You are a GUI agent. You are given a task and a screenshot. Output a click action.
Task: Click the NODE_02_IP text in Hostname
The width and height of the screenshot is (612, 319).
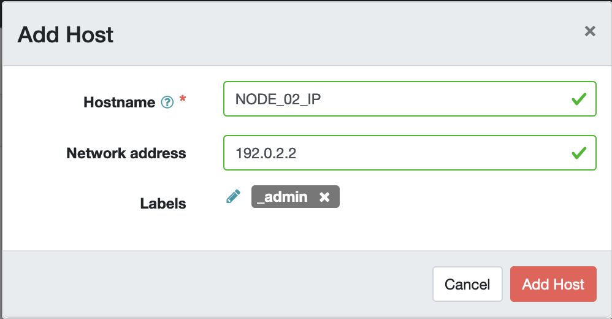coord(278,99)
